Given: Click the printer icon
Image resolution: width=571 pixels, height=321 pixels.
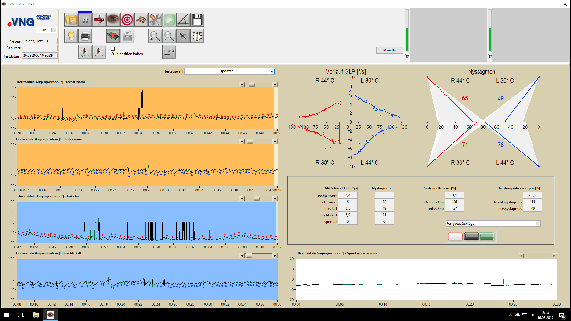Looking at the screenshot, I should coord(85,36).
